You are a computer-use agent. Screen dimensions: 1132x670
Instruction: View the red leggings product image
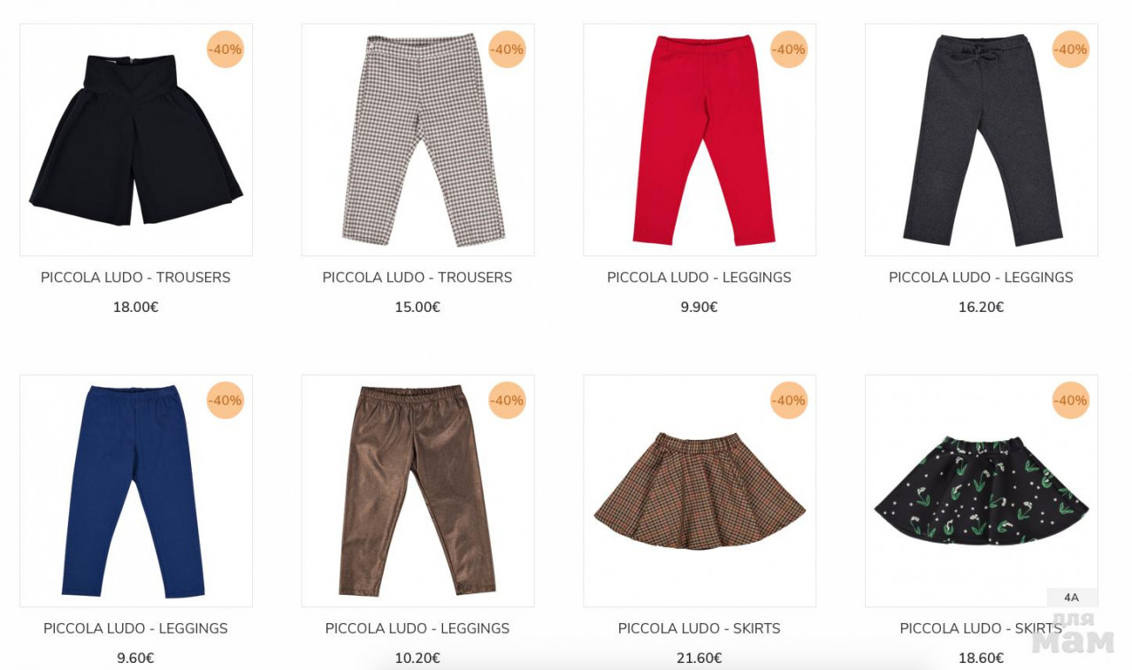pos(700,140)
